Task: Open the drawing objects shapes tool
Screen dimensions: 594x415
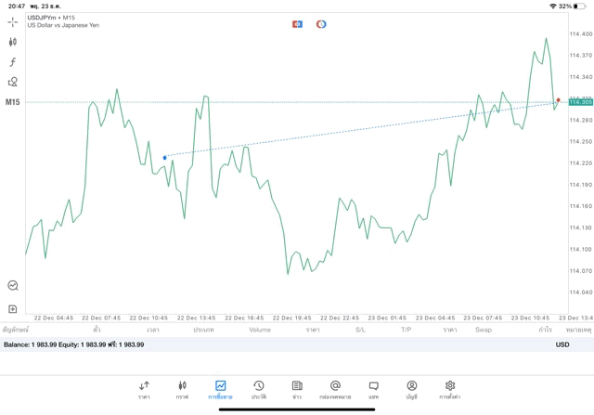Action: tap(13, 83)
